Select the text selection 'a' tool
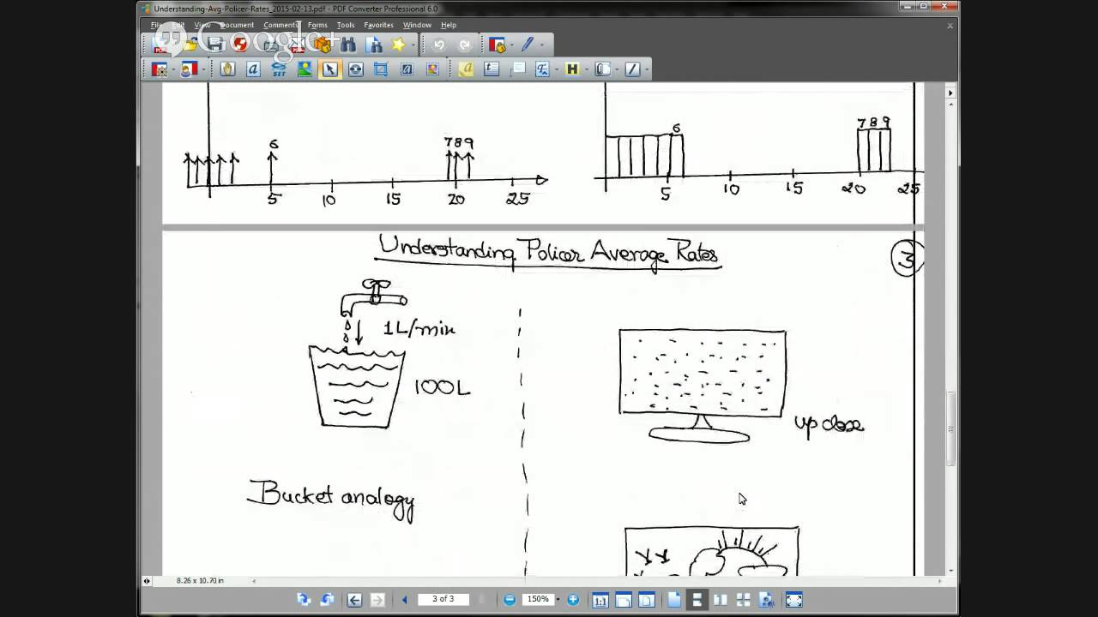 pos(253,69)
